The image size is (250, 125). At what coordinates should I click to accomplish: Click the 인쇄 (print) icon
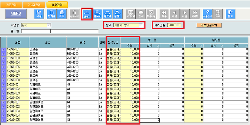pyautogui.click(x=141, y=14)
